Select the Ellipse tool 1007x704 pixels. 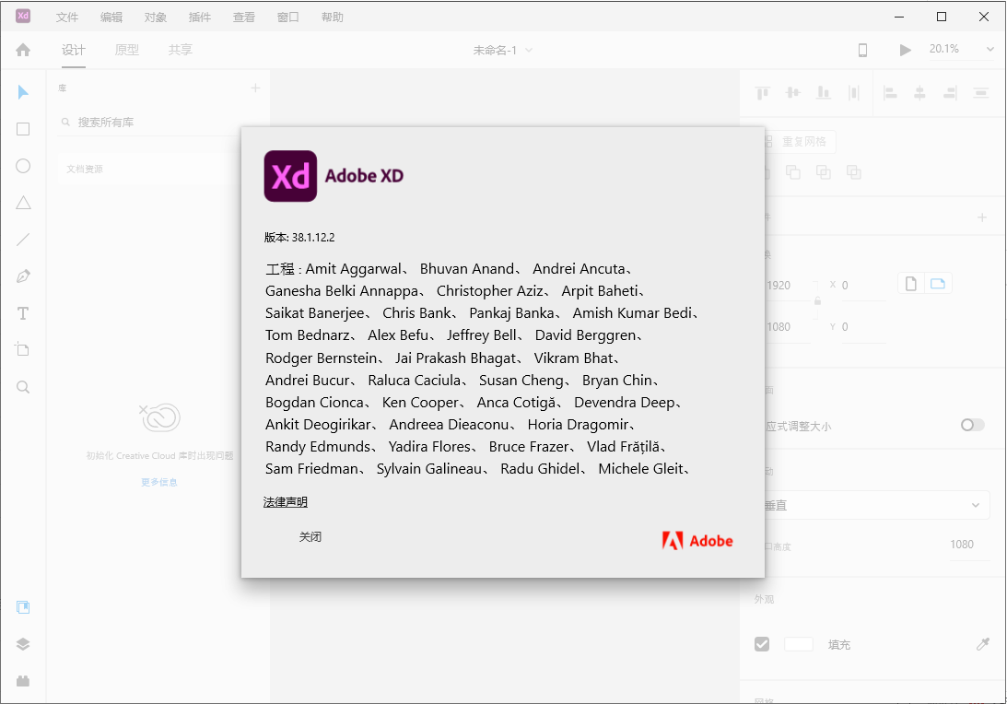click(x=22, y=166)
